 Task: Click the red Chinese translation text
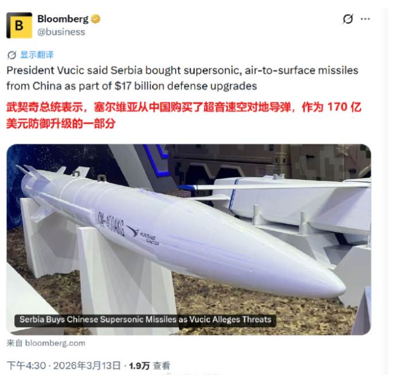(x=184, y=115)
